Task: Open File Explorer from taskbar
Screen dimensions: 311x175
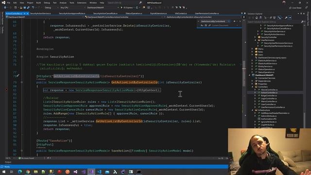Action: [35, 172]
